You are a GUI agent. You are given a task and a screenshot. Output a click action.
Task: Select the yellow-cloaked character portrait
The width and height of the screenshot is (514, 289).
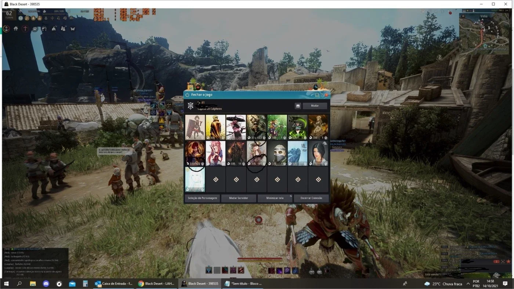(216, 127)
